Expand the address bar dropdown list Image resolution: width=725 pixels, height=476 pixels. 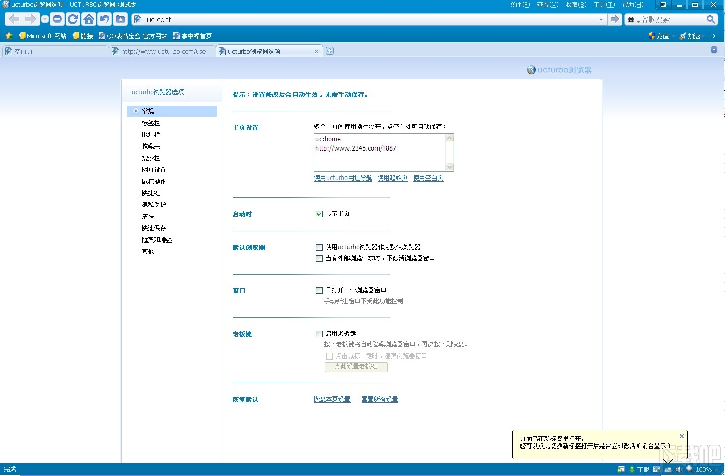601,19
